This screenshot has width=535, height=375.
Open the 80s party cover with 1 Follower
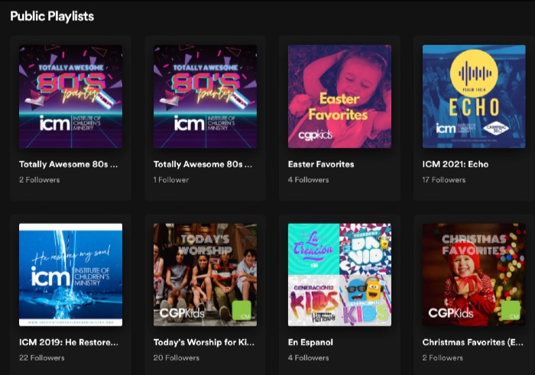pos(205,96)
